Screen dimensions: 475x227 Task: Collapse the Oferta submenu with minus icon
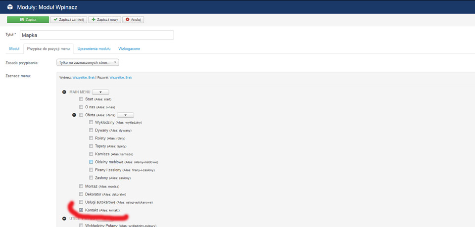(x=74, y=115)
